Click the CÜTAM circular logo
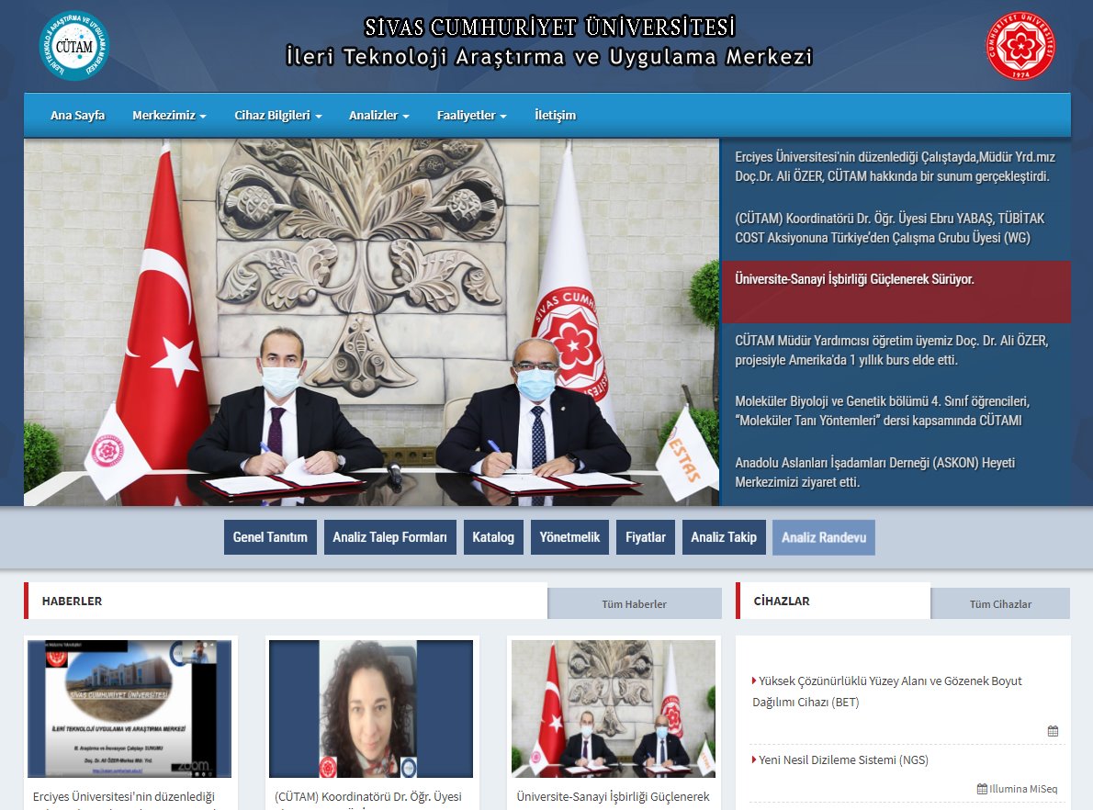 pos(73,45)
